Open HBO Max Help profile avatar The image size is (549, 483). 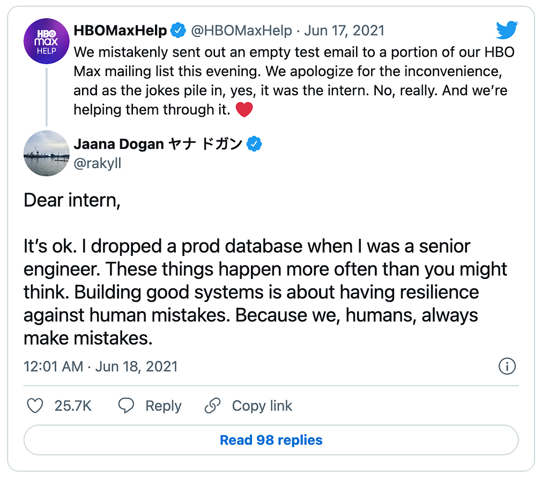pos(47,41)
